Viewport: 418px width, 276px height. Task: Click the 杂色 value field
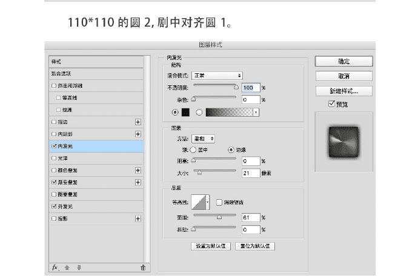pos(251,100)
